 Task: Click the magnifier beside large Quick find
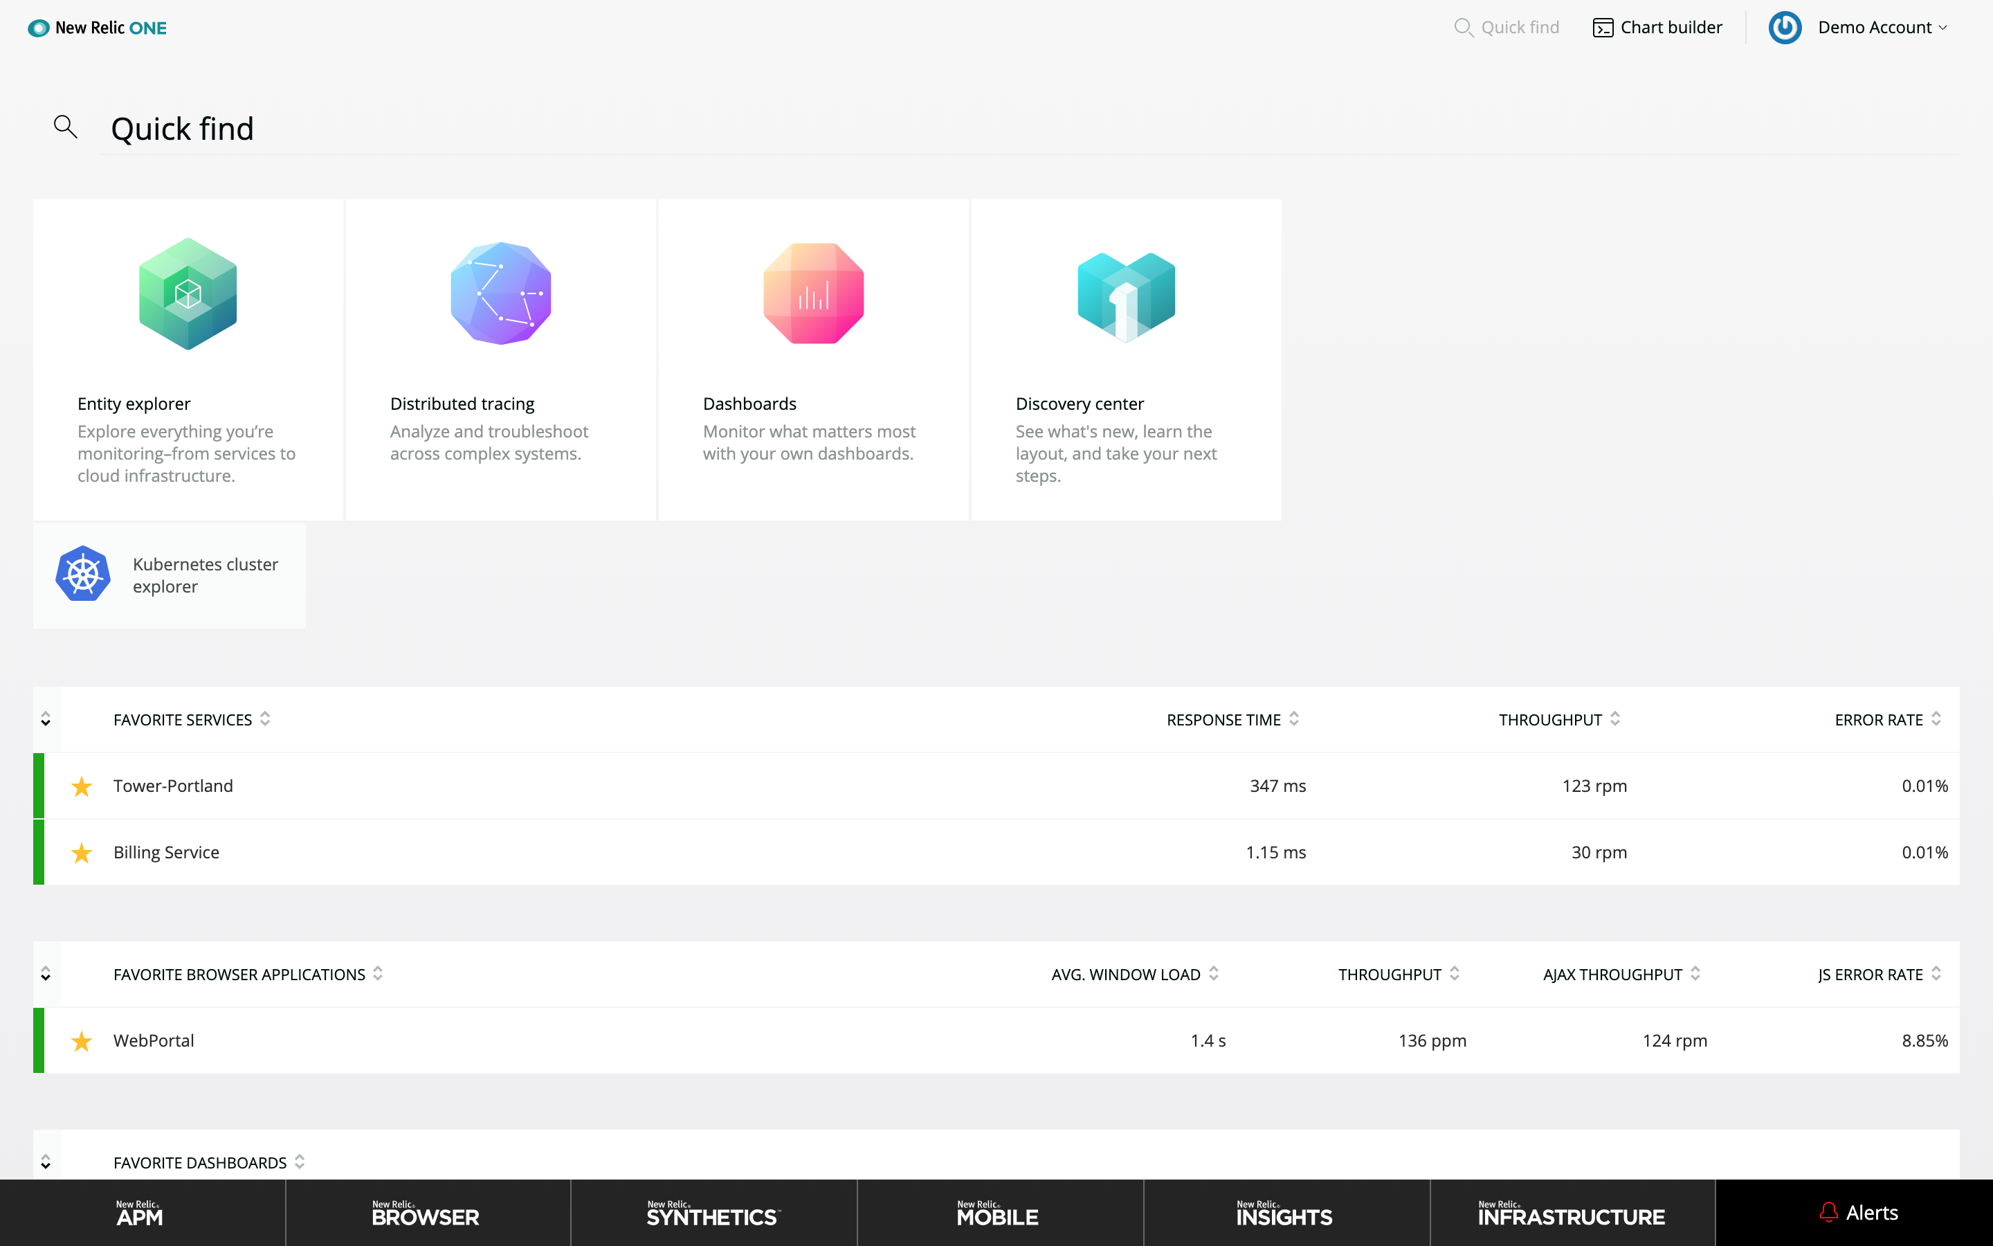[65, 127]
